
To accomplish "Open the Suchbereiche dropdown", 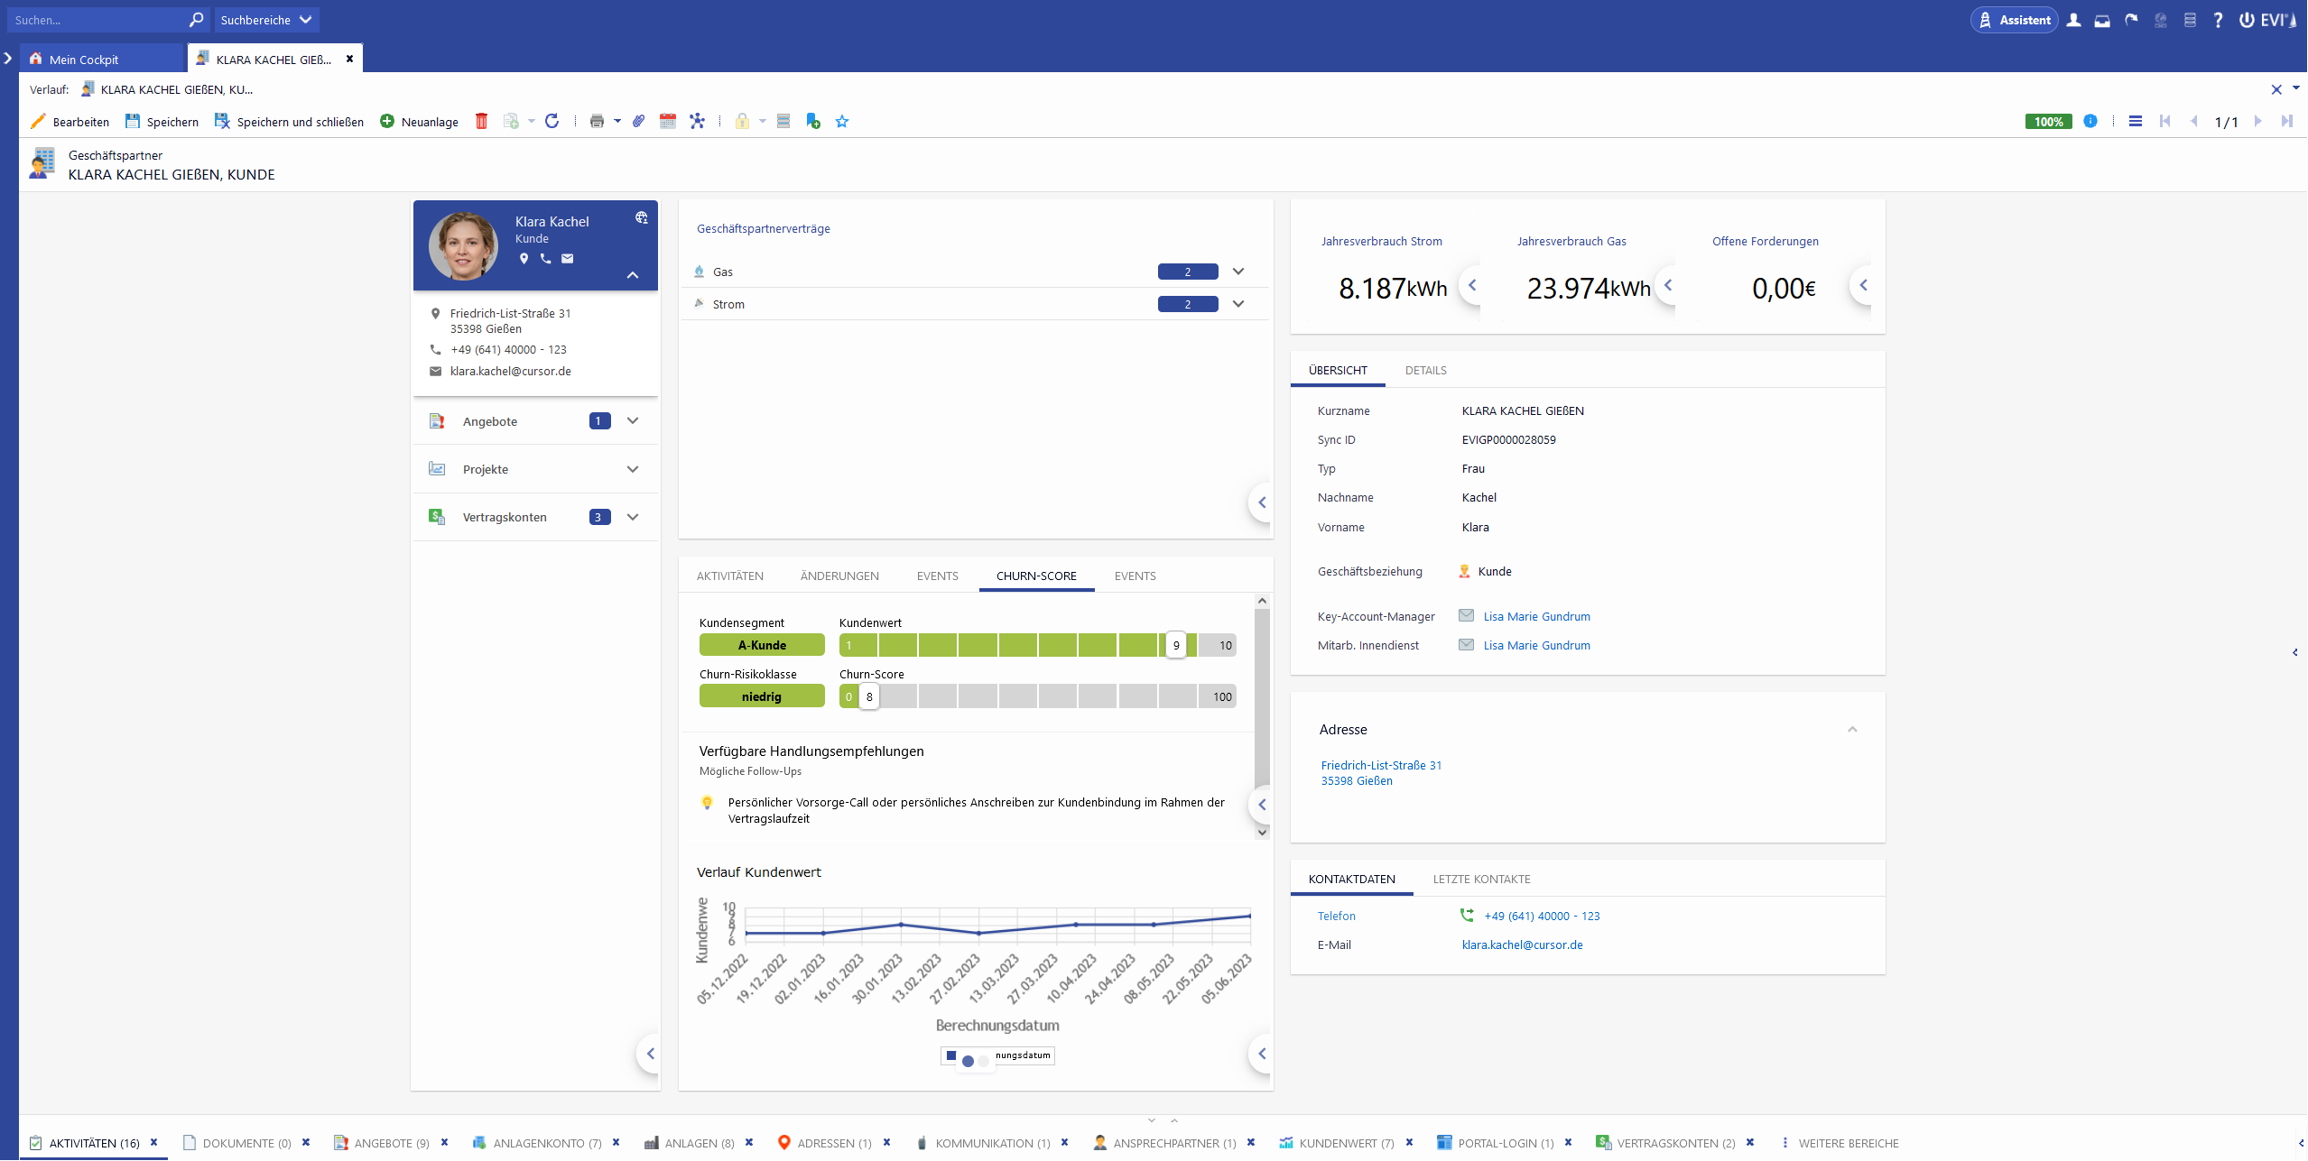I will [266, 20].
